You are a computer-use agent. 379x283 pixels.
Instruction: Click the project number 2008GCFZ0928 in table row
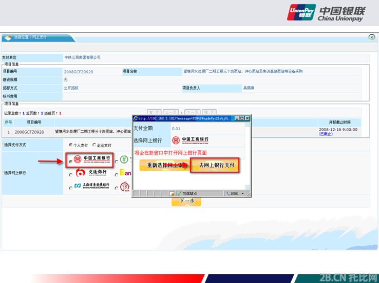pyautogui.click(x=29, y=132)
